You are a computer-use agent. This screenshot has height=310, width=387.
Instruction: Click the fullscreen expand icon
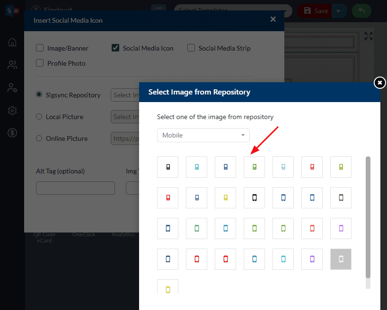click(369, 36)
